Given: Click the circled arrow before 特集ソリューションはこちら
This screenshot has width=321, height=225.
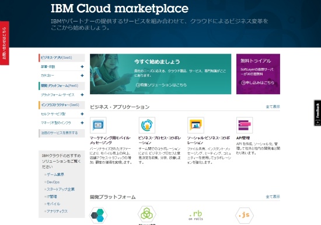Looking at the screenshot, I should 138,85.
